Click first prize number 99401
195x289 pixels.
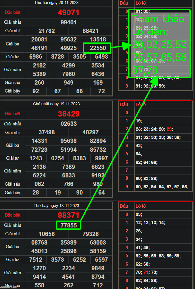pyautogui.click(x=69, y=22)
